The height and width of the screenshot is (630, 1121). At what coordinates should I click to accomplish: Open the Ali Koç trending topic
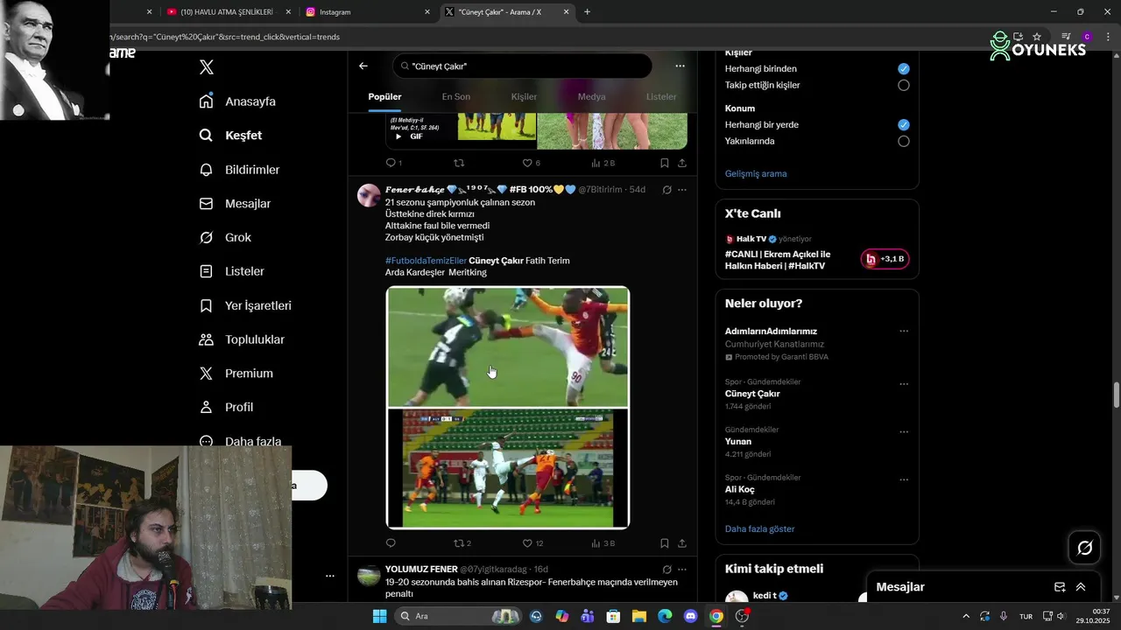click(740, 490)
